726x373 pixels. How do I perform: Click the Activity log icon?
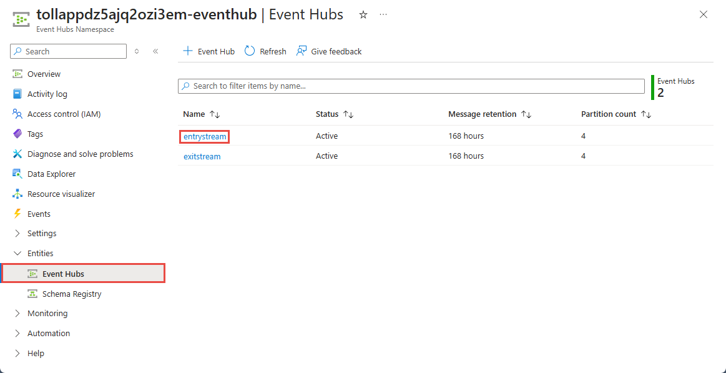[17, 94]
